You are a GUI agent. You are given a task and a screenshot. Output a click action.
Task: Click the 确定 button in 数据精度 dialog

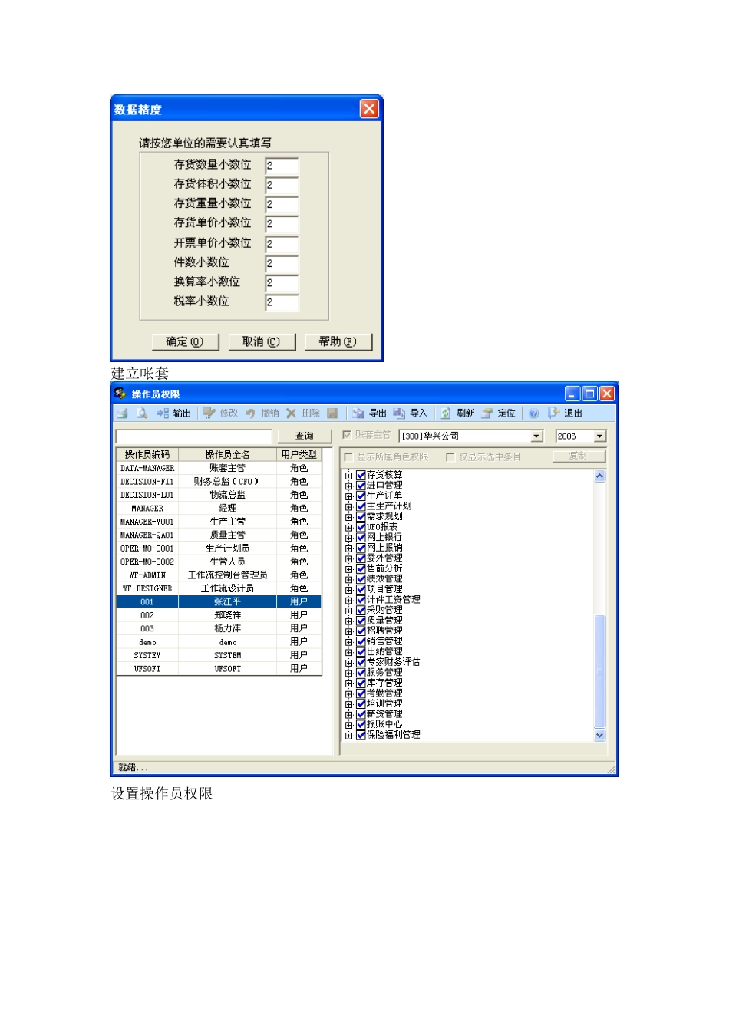point(185,341)
